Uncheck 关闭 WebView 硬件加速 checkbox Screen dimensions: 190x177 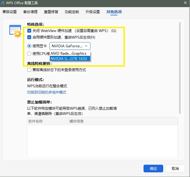pos(29,31)
